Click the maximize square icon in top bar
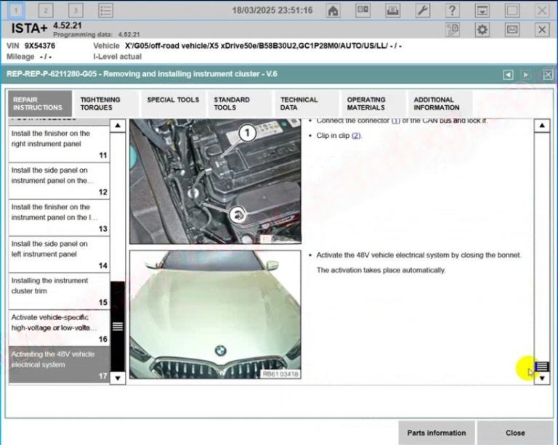Viewport: 558px width, 445px height. click(x=512, y=10)
